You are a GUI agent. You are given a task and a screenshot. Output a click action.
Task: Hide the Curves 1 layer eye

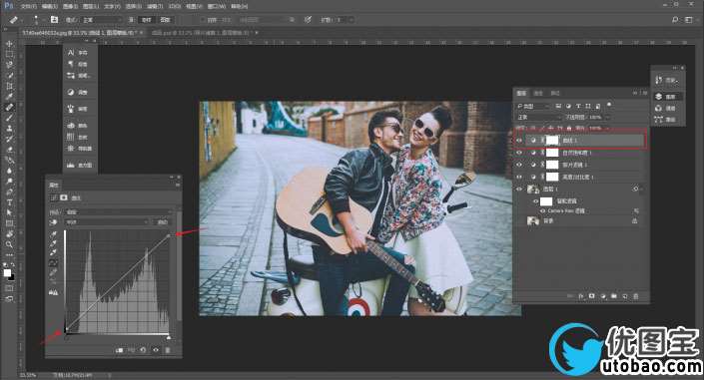pyautogui.click(x=519, y=141)
